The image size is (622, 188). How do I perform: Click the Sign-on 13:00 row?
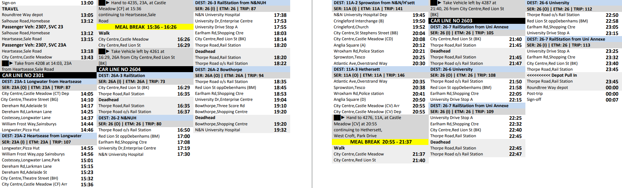click(x=48, y=3)
